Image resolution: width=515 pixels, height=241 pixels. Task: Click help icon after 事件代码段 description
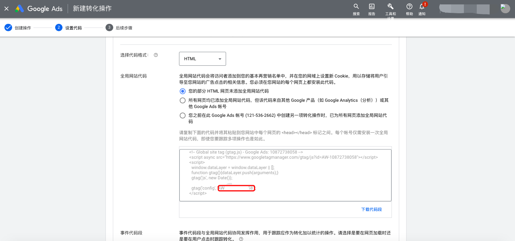pos(241,239)
